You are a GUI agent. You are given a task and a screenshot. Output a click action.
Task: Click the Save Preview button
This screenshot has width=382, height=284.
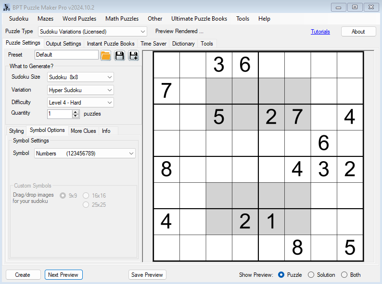tap(147, 275)
